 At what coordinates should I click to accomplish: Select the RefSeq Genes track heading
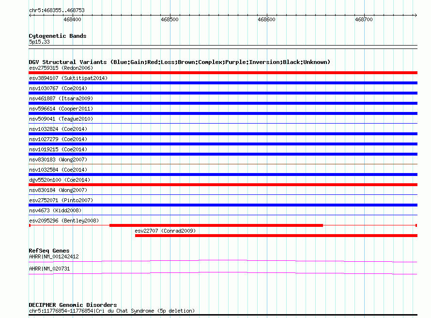tap(49, 251)
